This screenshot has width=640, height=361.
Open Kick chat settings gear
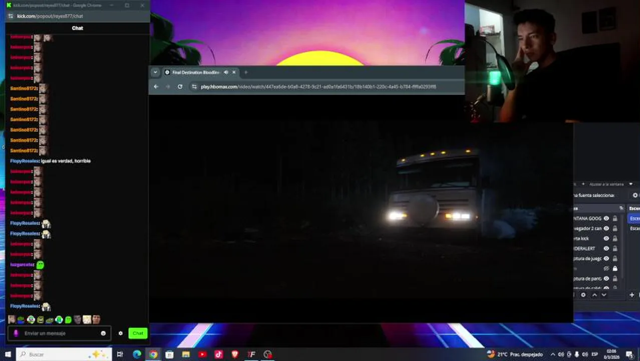(120, 333)
